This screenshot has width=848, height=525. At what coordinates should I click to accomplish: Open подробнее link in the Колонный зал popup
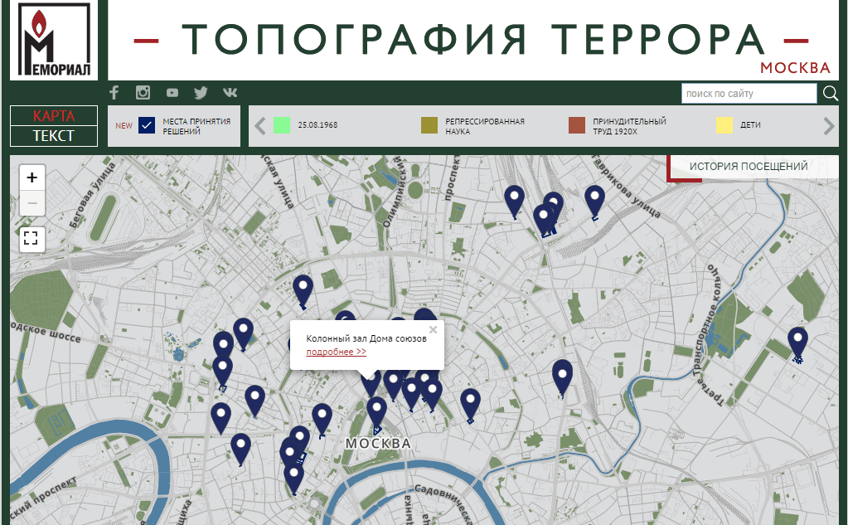[335, 352]
